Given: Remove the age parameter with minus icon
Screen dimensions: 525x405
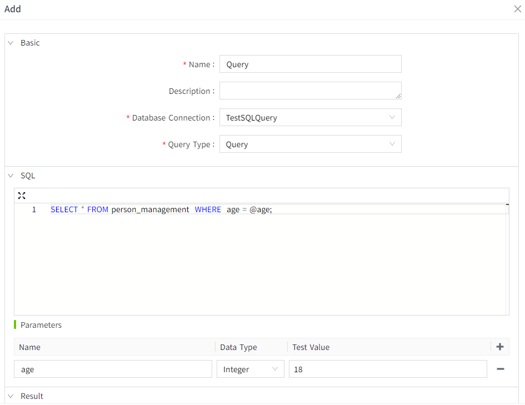Looking at the screenshot, I should coord(500,369).
